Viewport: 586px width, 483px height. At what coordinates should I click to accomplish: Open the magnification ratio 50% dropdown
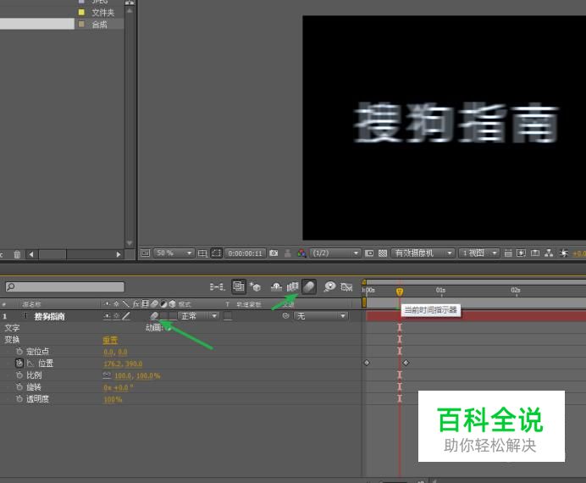click(174, 253)
